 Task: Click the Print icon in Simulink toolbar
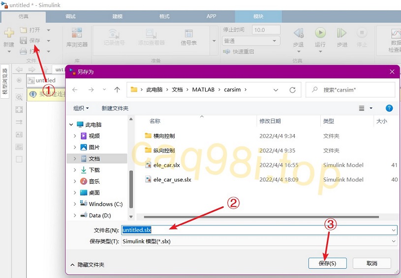[23, 51]
